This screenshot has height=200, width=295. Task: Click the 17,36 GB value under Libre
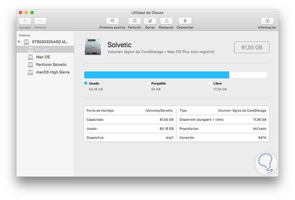coord(220,89)
